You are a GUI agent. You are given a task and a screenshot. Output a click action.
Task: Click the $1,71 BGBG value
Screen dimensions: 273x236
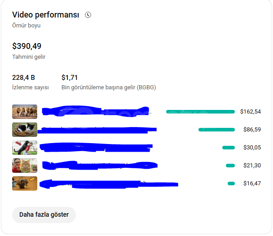pyautogui.click(x=70, y=78)
